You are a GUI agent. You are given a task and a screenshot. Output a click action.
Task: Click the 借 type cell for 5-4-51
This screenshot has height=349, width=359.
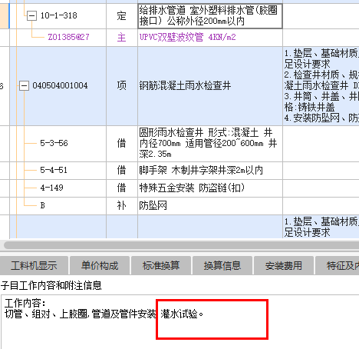(122, 171)
